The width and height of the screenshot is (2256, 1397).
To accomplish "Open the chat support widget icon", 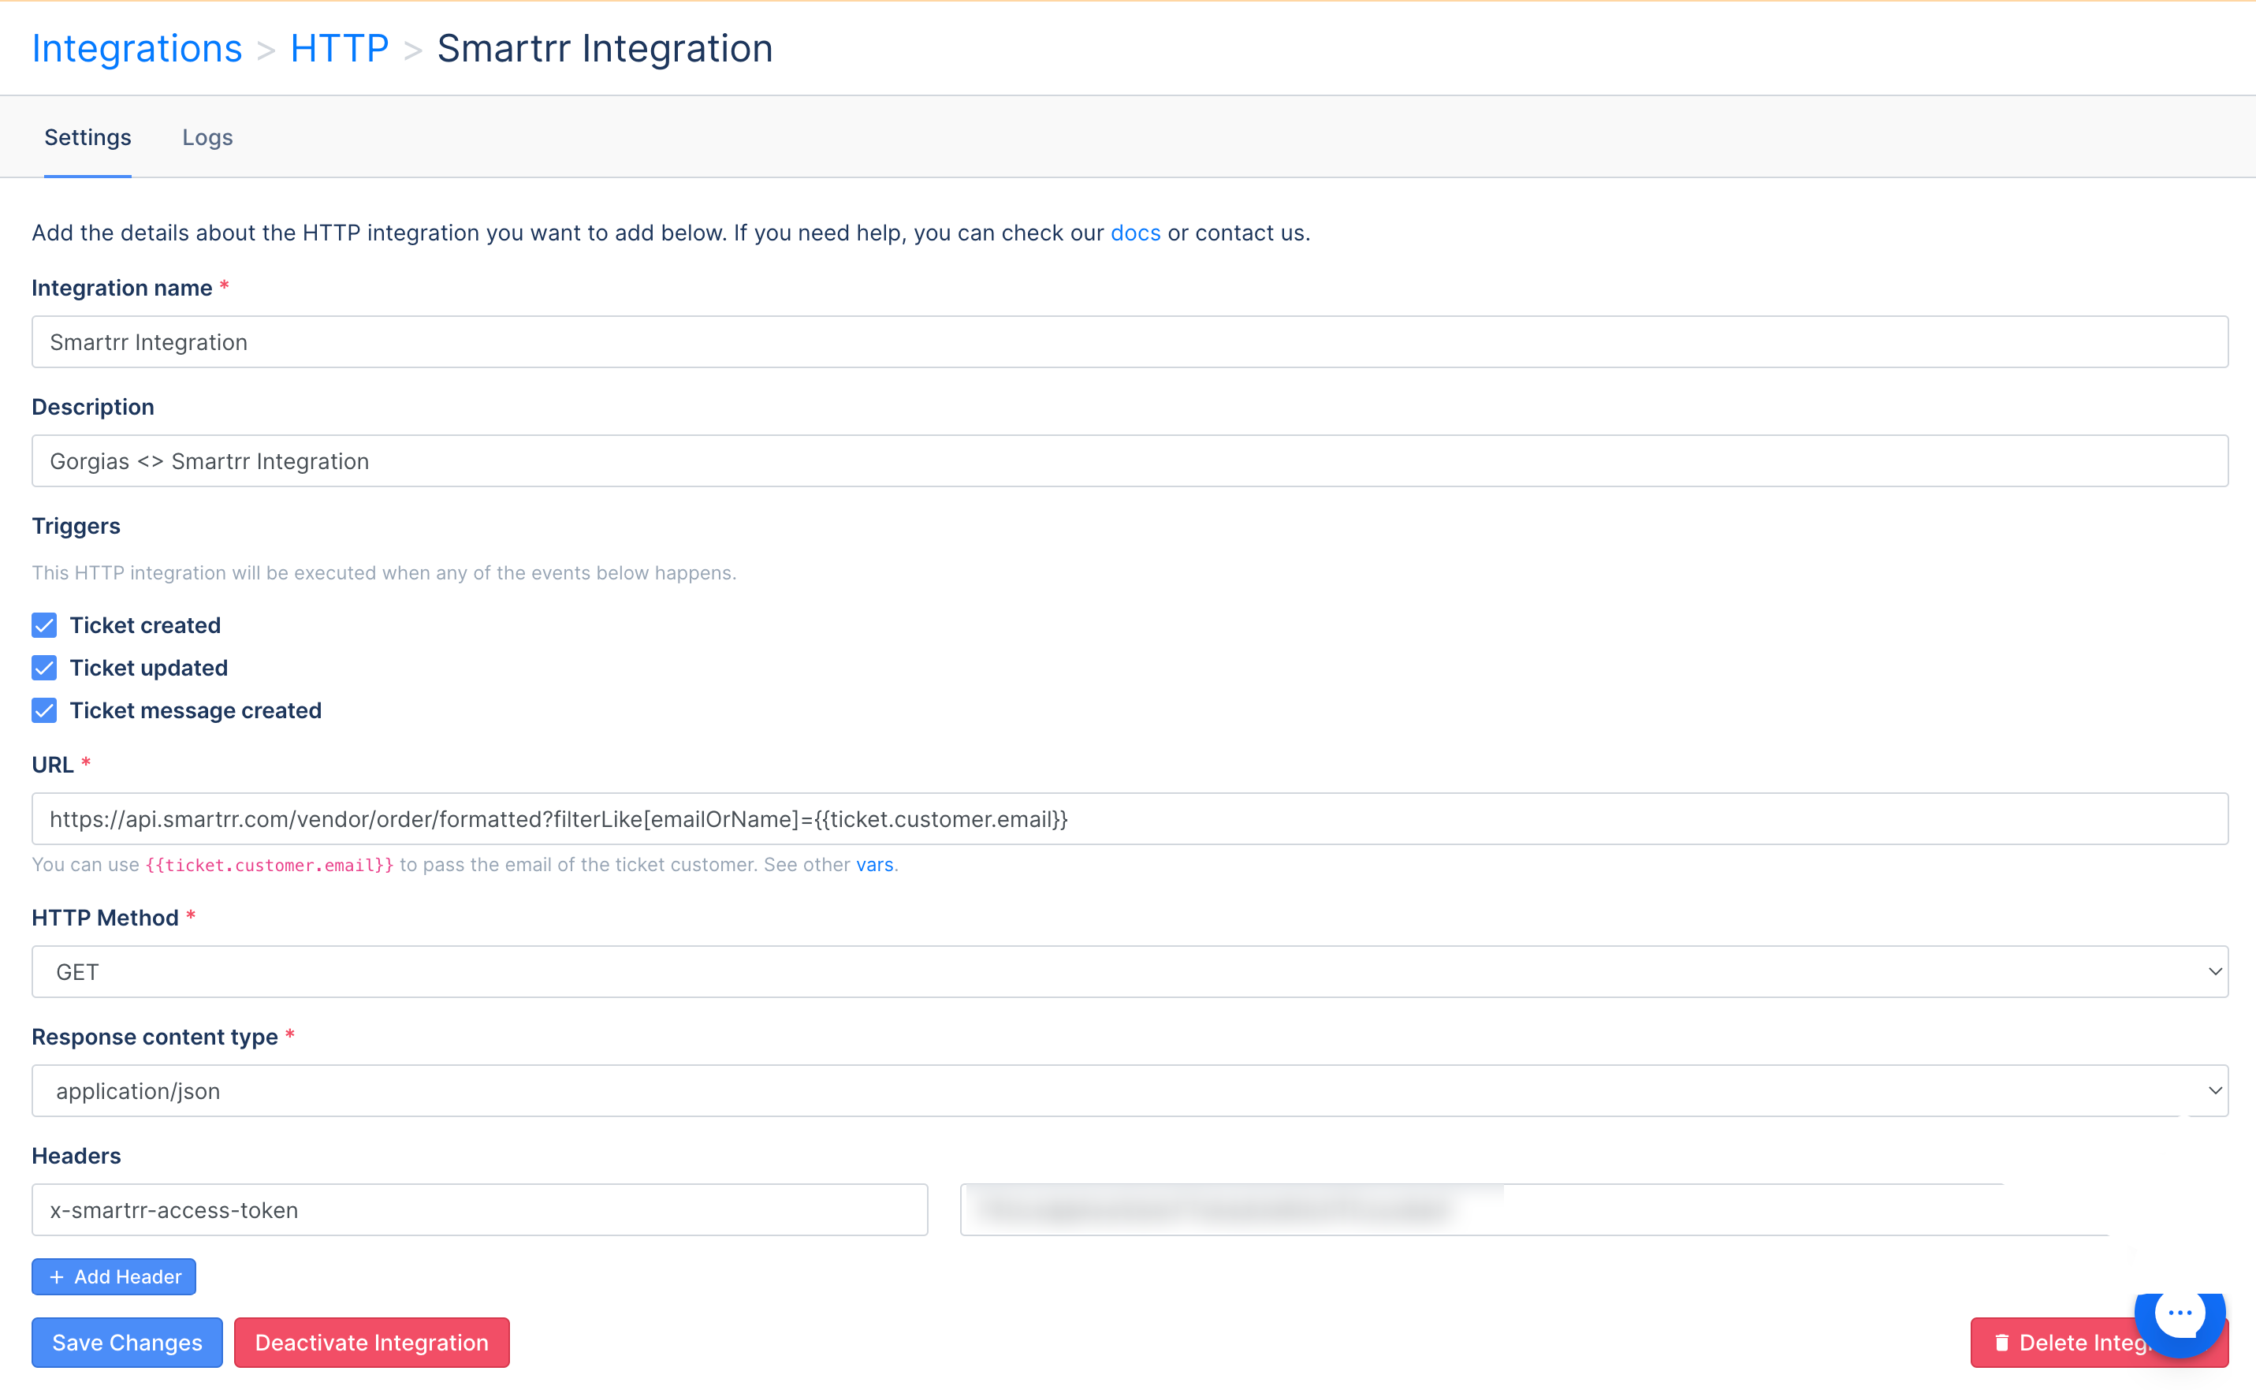I will pyautogui.click(x=2180, y=1316).
